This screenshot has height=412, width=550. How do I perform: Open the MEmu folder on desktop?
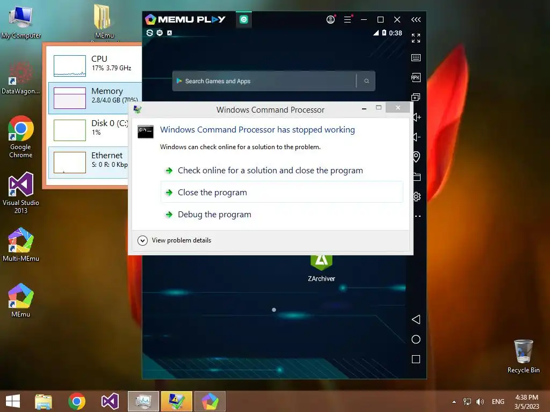tap(104, 21)
